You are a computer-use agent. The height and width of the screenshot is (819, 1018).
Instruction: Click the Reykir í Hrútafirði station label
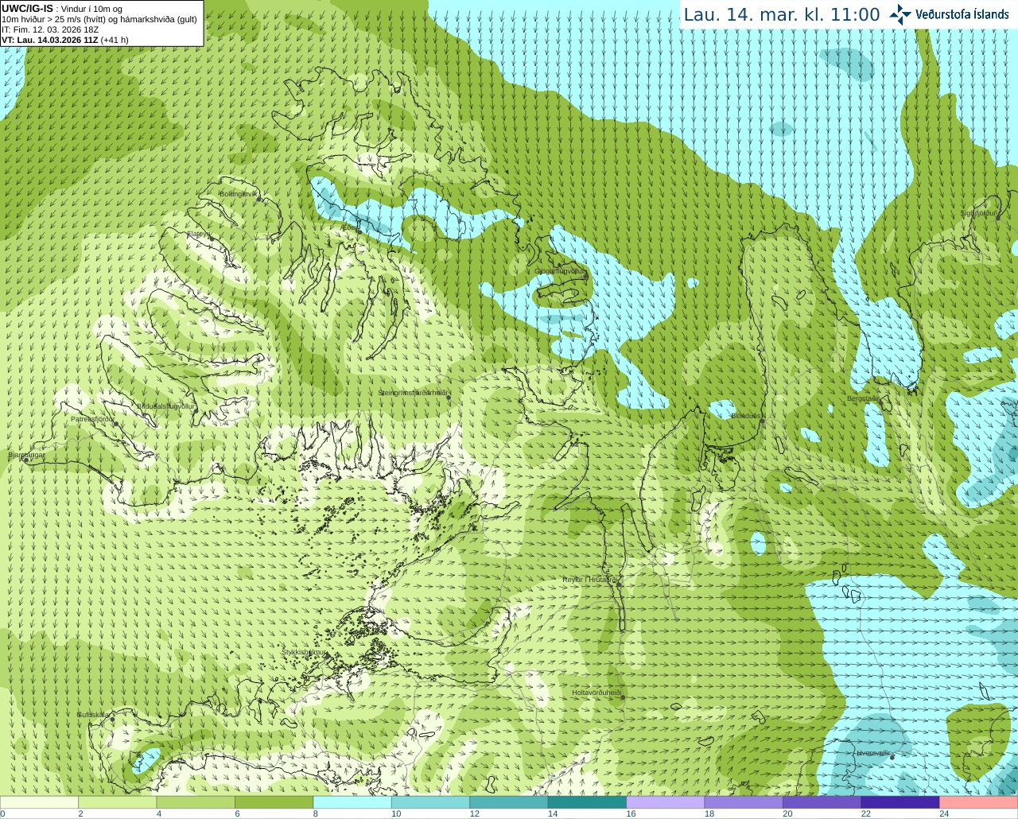click(x=590, y=580)
